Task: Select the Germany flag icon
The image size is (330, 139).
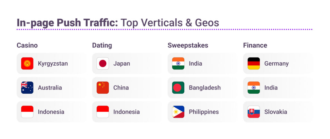Action: point(254,63)
